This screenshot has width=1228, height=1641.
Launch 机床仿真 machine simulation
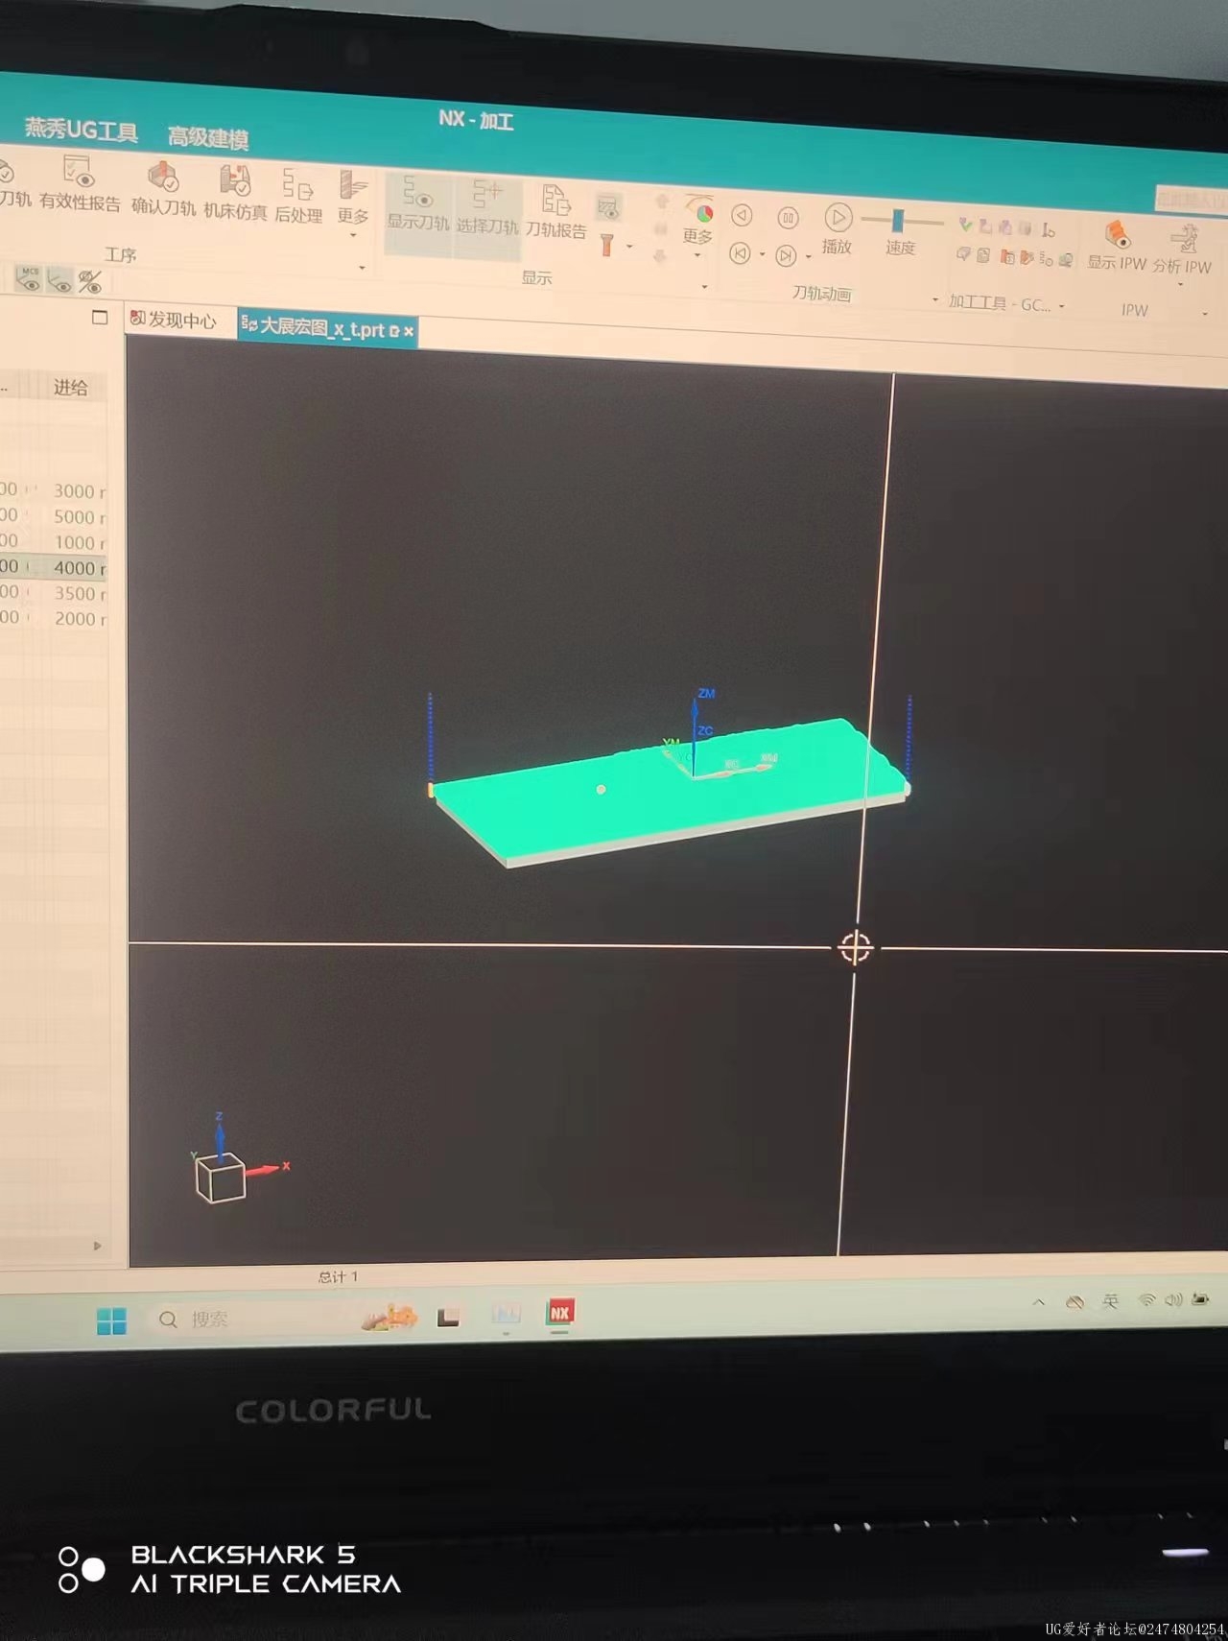coord(235,193)
